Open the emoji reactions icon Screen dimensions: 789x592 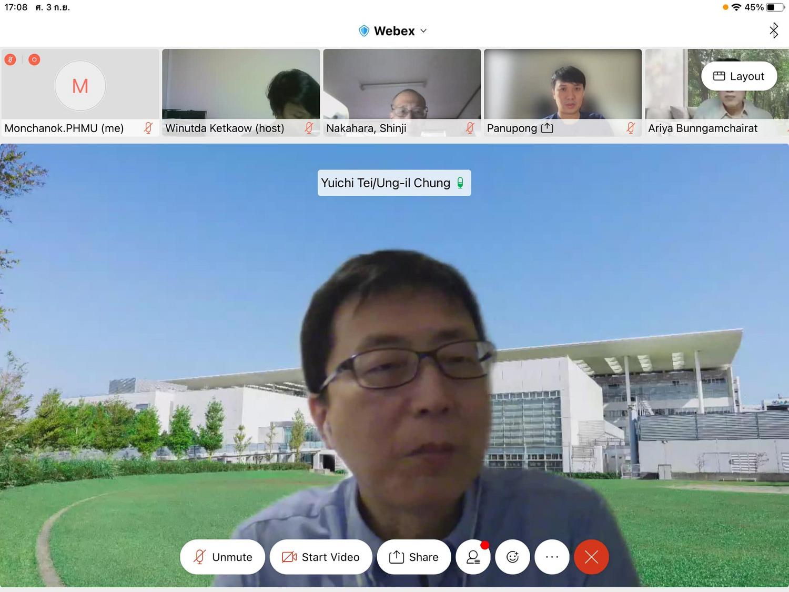512,557
